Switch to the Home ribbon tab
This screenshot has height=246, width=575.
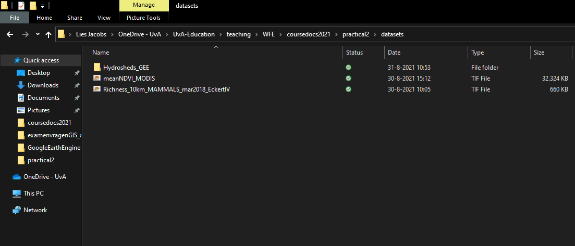44,18
